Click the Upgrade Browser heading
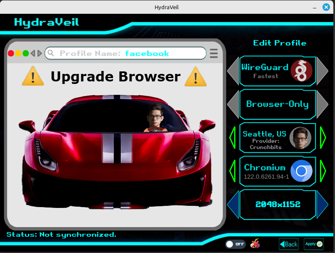 [x=115, y=77]
